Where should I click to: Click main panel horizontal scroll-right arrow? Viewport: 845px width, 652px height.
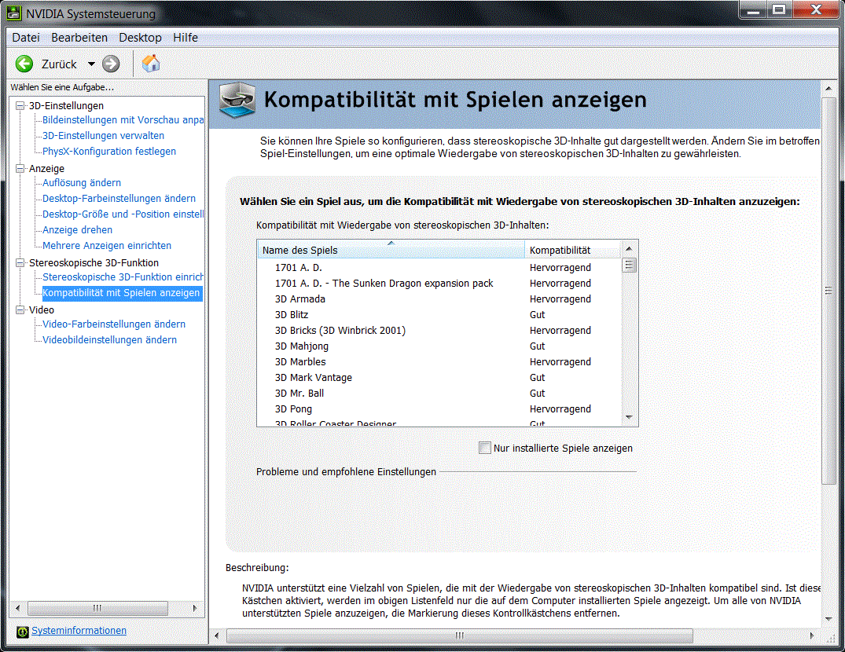(812, 636)
